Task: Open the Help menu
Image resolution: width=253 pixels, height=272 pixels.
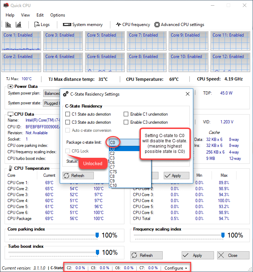Action: point(10,15)
